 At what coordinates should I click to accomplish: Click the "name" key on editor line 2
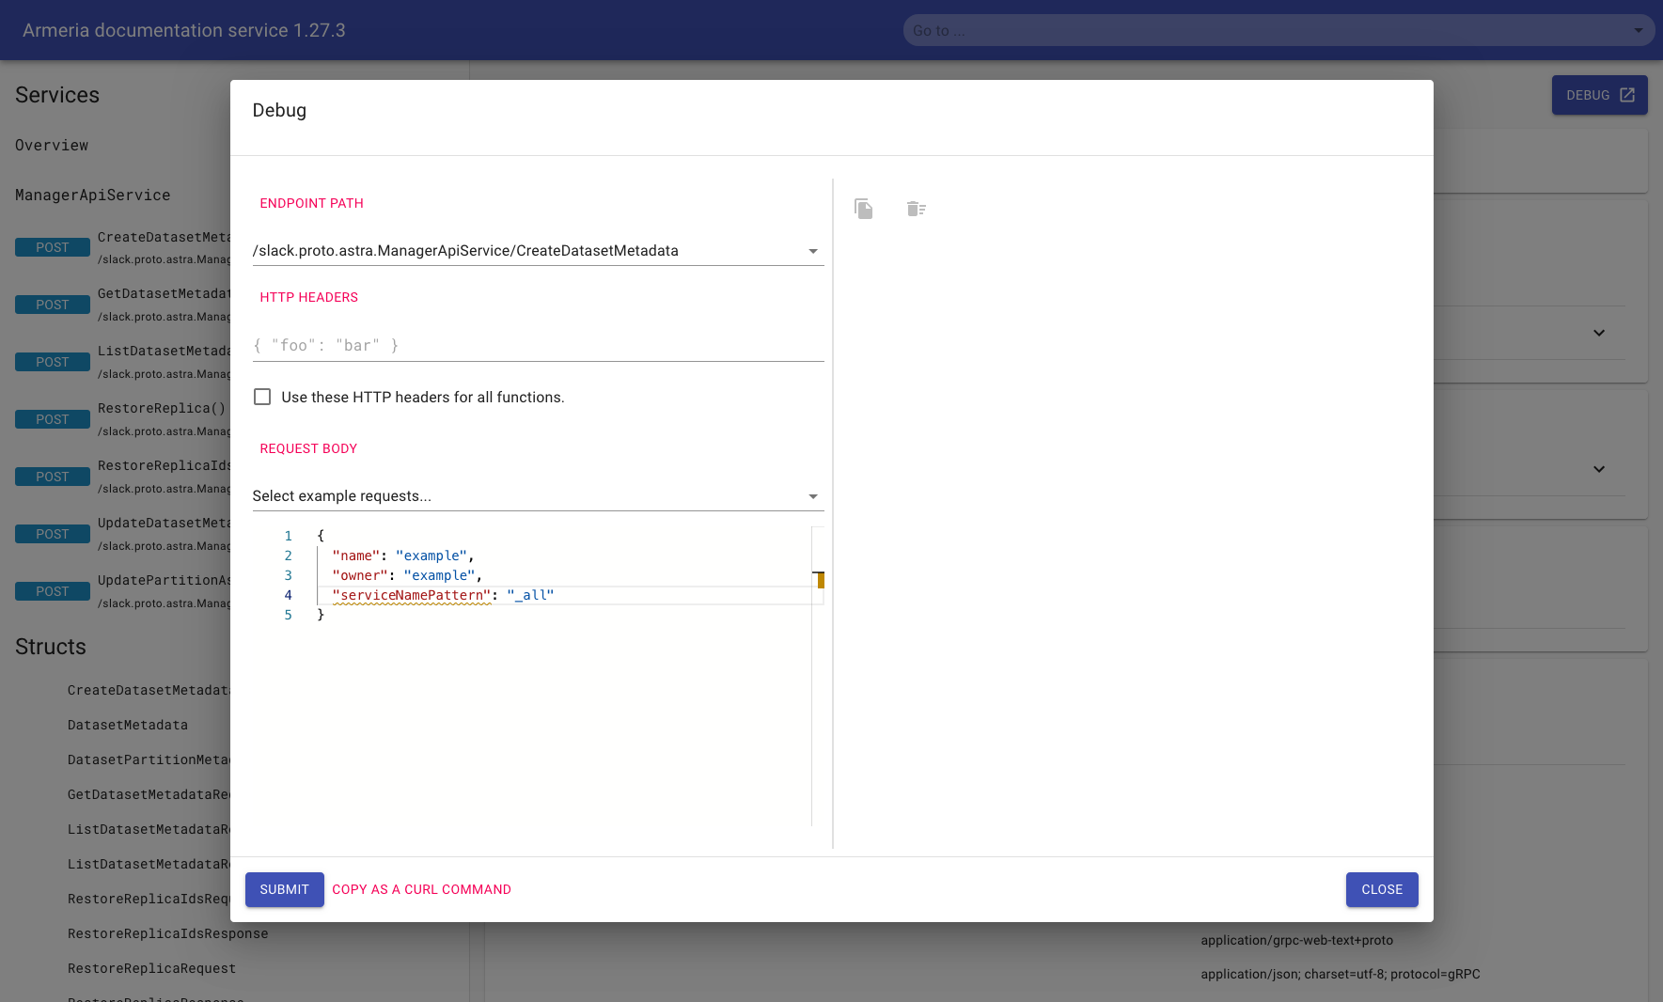(356, 556)
